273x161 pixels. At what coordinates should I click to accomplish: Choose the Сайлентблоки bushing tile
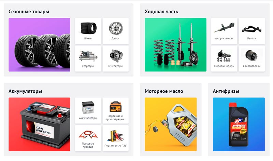pos(252,58)
